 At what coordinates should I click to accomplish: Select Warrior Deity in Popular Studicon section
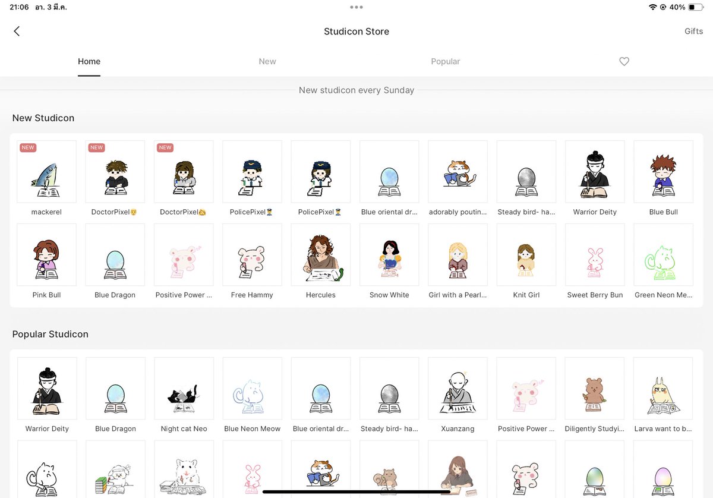click(x=47, y=389)
